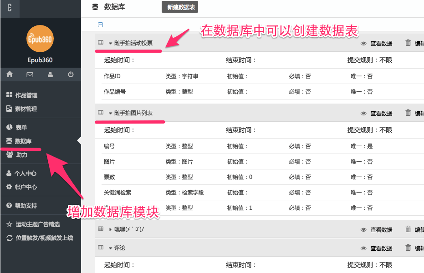Click the table grid icon beside 评论

click(101, 248)
